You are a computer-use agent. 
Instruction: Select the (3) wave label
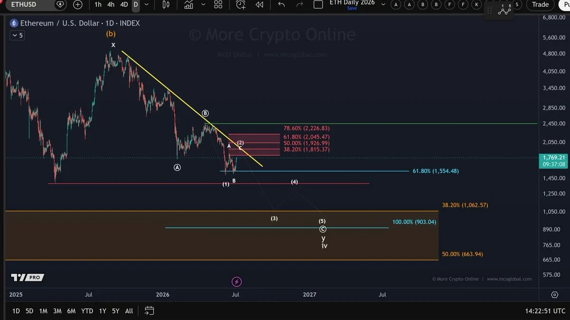coord(274,218)
